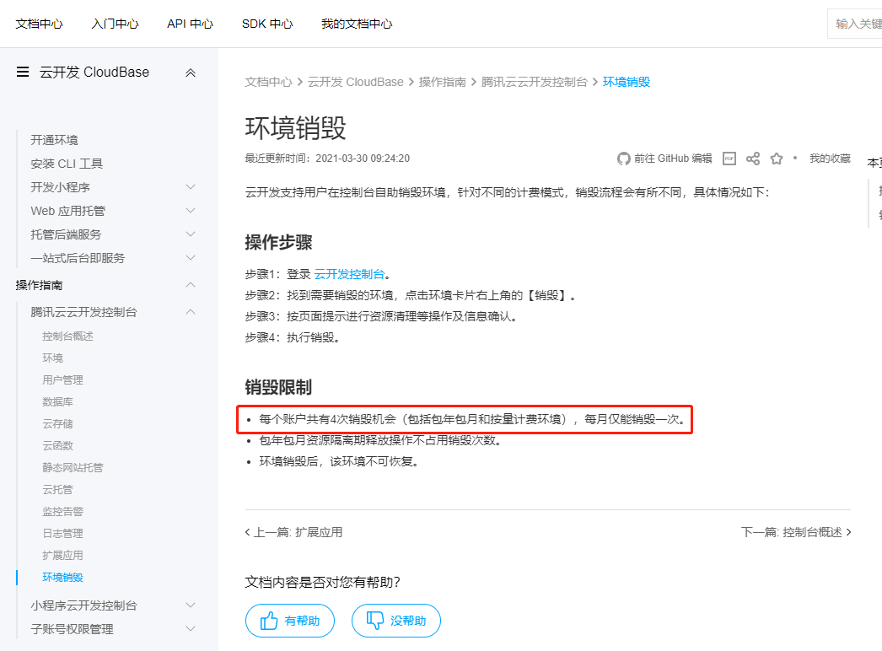Expand the Web 应用托管 sidebar section
The height and width of the screenshot is (651, 882).
(x=191, y=211)
